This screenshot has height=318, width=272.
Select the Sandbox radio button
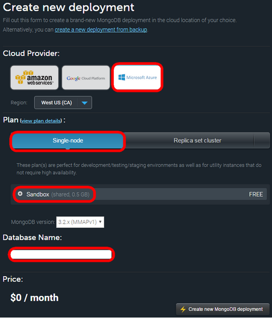pyautogui.click(x=20, y=194)
